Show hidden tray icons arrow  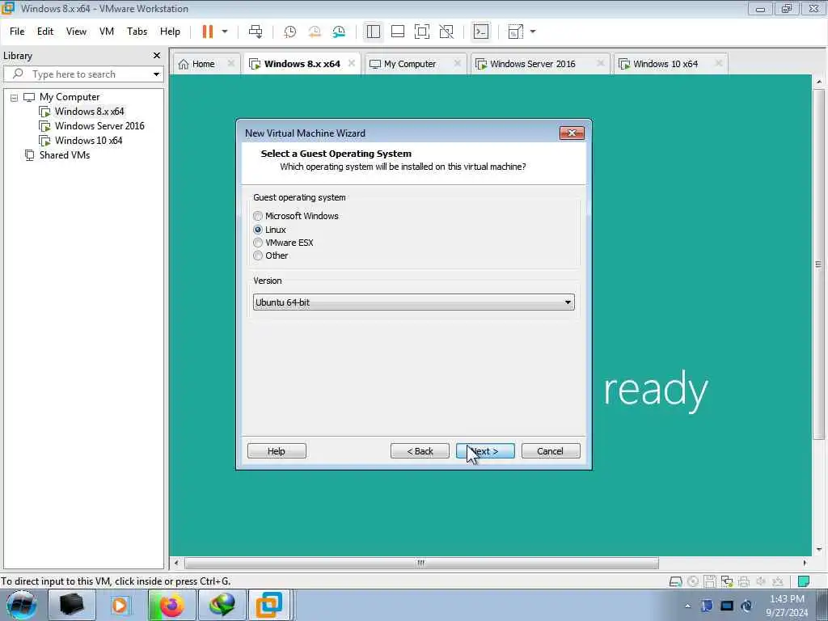coord(687,606)
